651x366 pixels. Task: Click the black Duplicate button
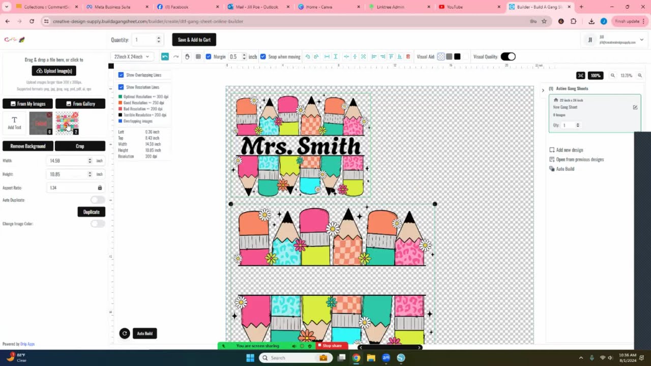tap(92, 212)
